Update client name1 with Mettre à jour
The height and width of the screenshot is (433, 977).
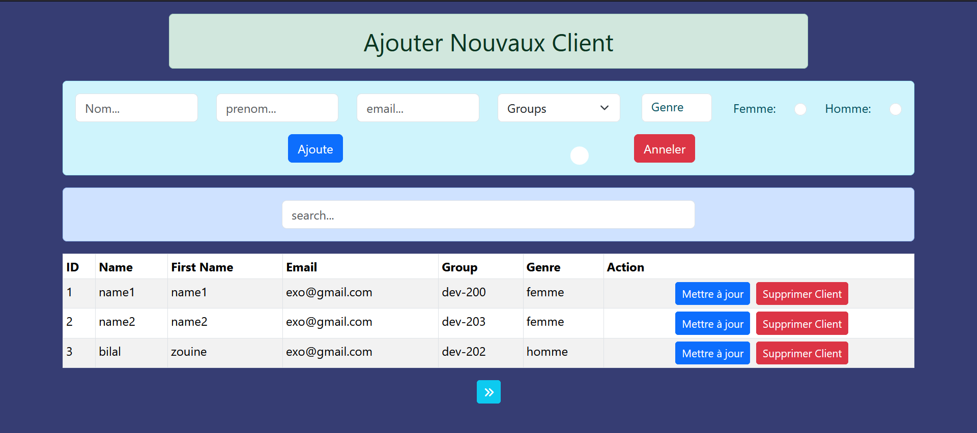click(x=712, y=294)
